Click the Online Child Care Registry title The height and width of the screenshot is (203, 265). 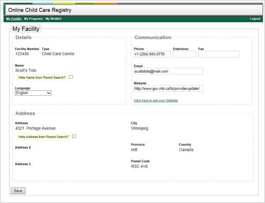click(40, 10)
